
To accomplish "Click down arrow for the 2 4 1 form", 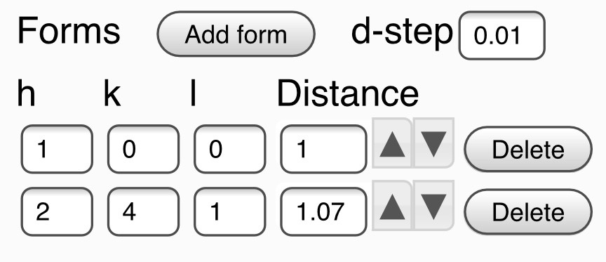I will click(x=433, y=206).
